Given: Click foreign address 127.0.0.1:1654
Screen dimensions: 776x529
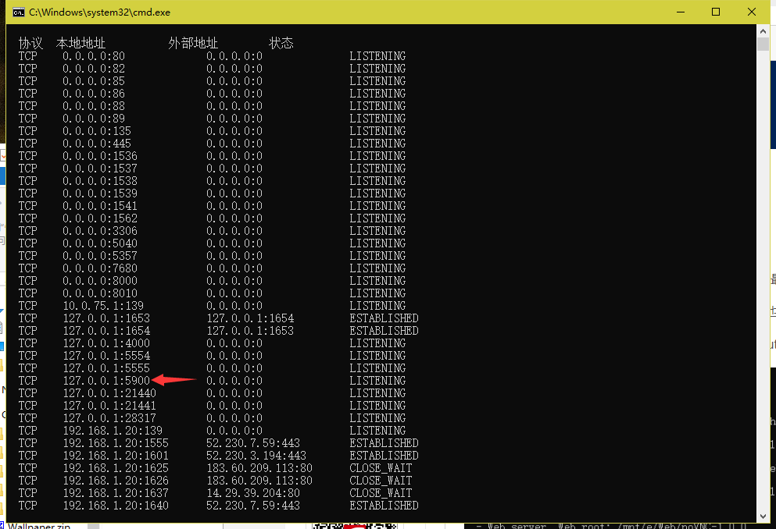Looking at the screenshot, I should point(250,318).
